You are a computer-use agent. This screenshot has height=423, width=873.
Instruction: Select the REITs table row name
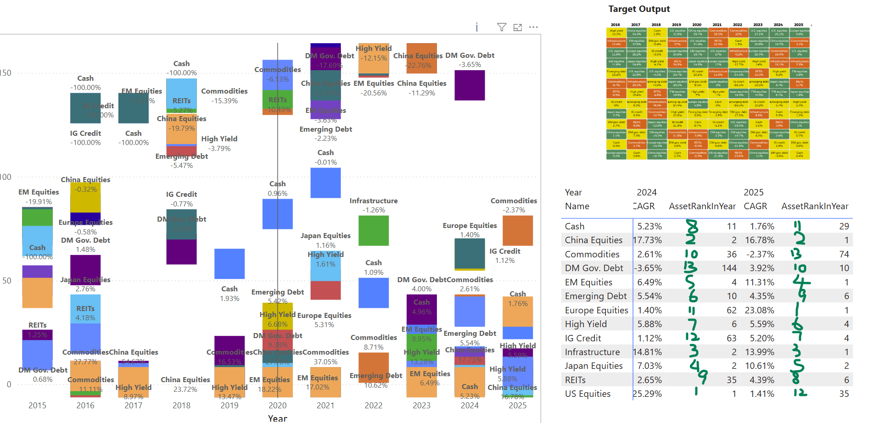click(575, 380)
